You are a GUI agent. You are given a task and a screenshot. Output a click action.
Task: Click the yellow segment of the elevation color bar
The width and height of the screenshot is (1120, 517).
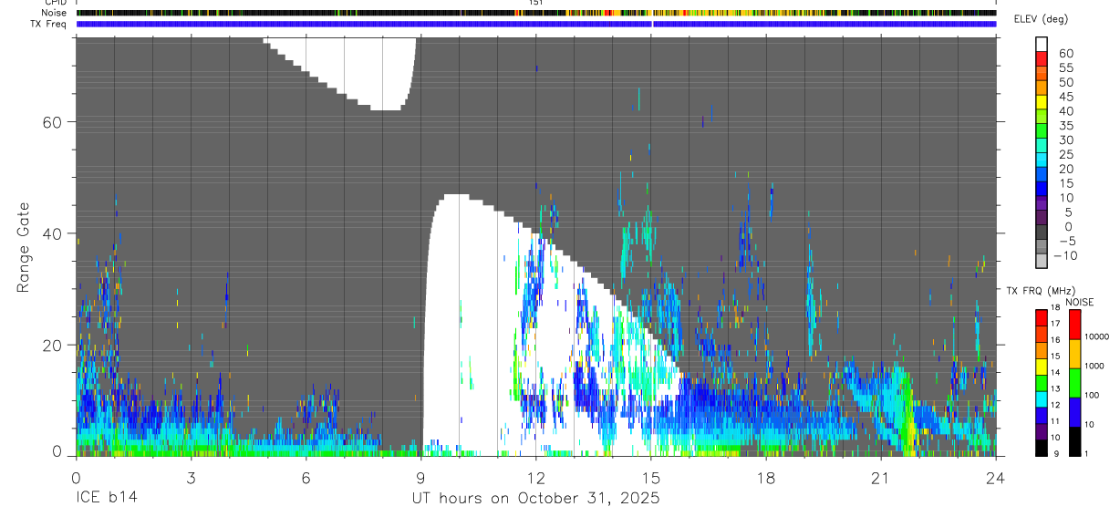[1042, 102]
